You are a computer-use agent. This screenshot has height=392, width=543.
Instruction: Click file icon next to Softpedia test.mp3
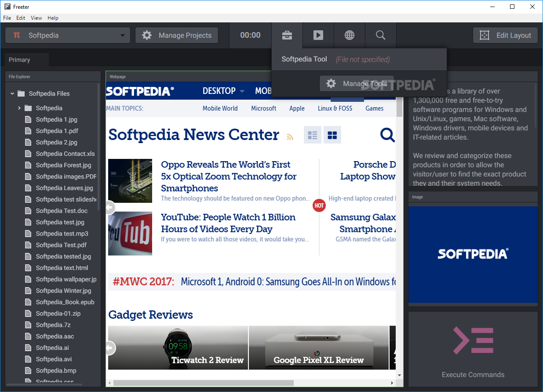pos(28,234)
